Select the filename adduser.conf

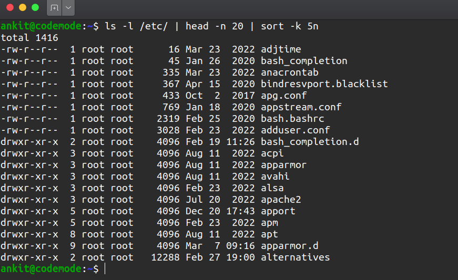pos(296,130)
